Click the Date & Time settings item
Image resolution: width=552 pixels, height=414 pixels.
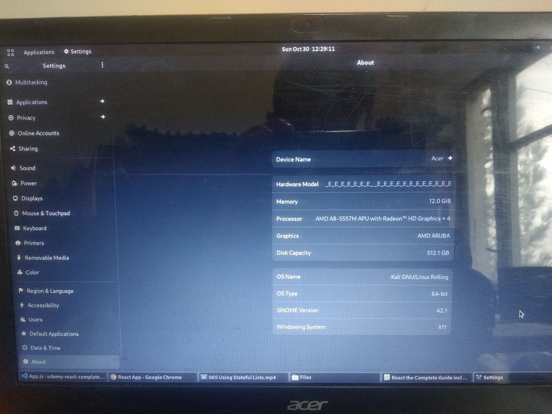[x=46, y=347]
